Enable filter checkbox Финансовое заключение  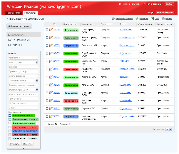pyautogui.click(x=10, y=123)
